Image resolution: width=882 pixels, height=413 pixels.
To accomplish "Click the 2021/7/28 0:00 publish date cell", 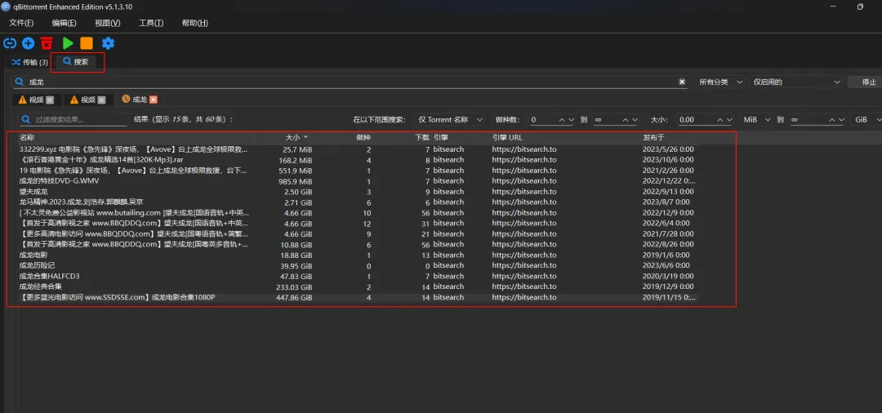I will 666,233.
